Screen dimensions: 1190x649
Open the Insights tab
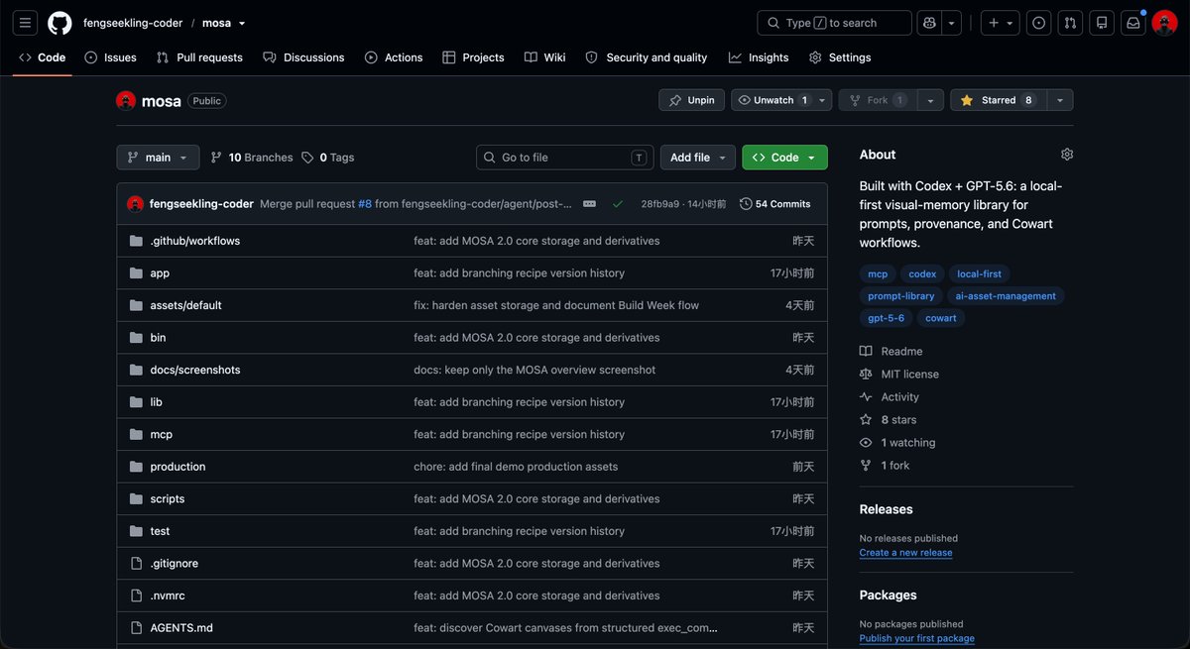tap(759, 57)
